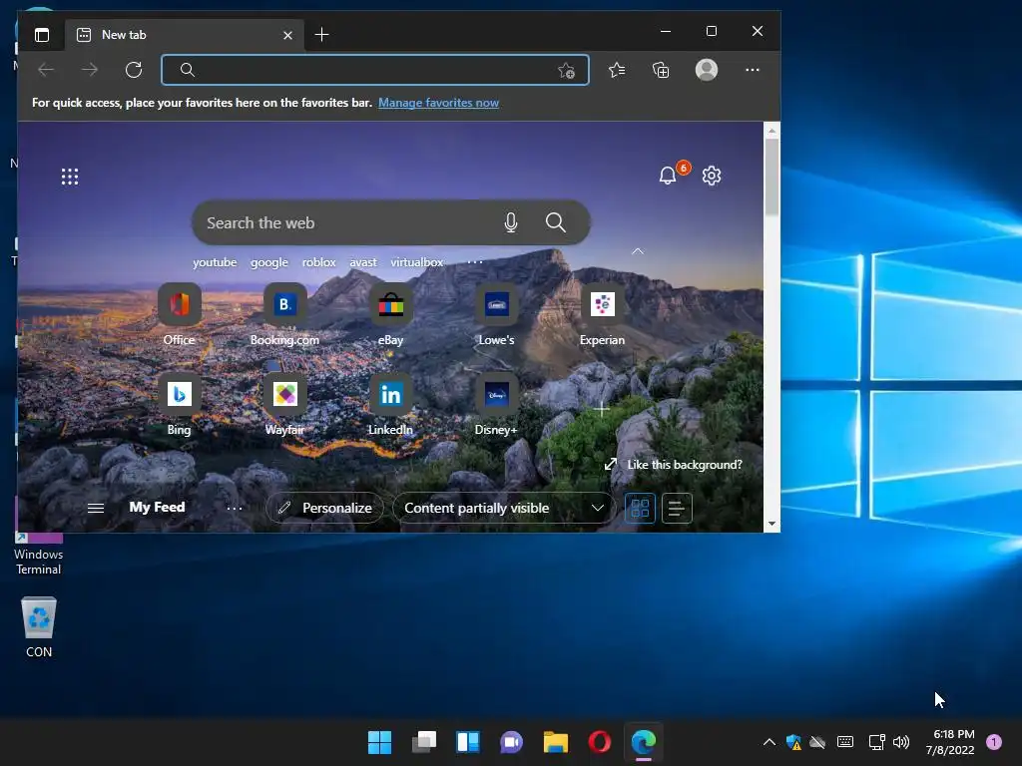Expand Content partially visible dropdown
This screenshot has width=1022, height=766.
click(503, 508)
